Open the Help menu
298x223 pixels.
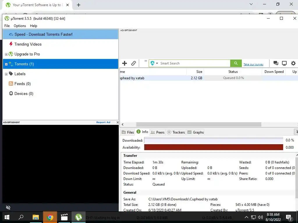34,26
